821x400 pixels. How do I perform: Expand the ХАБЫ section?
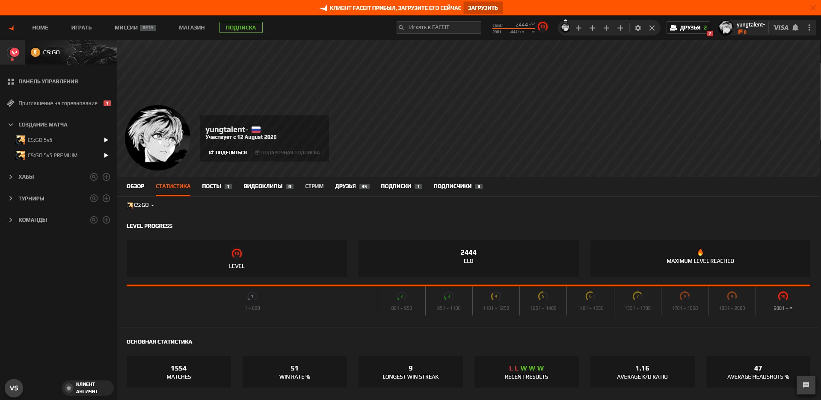tap(11, 177)
